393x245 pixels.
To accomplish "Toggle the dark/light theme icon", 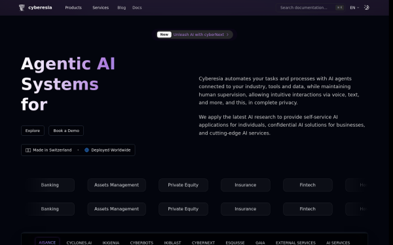I will pos(366,8).
